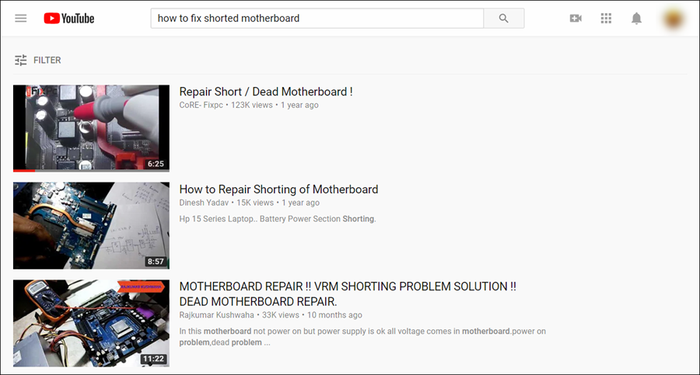Click 'Hp 15 Series Laptop.. Battery Power Section' description
The image size is (700, 375).
(x=277, y=219)
